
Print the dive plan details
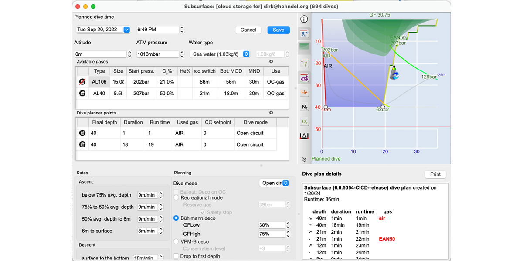click(x=435, y=174)
